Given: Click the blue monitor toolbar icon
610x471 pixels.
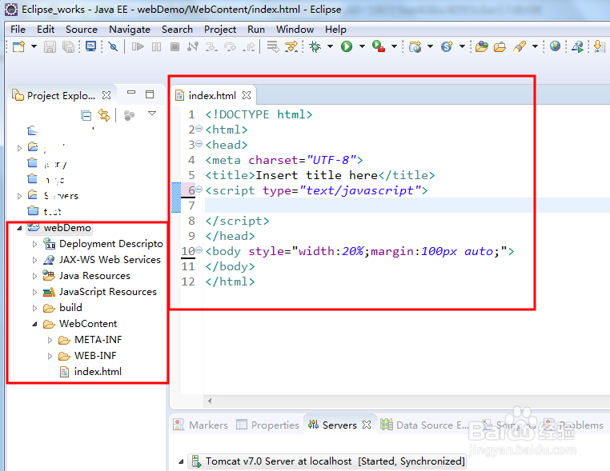Looking at the screenshot, I should coord(91,46).
